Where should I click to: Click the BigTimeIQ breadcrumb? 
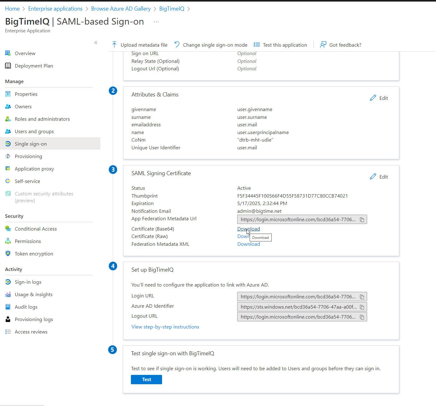coord(172,9)
